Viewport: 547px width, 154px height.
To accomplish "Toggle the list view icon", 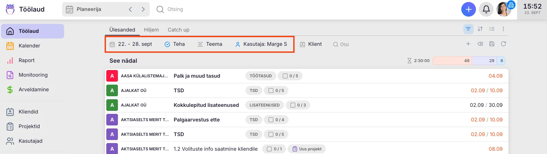I will point(492,29).
